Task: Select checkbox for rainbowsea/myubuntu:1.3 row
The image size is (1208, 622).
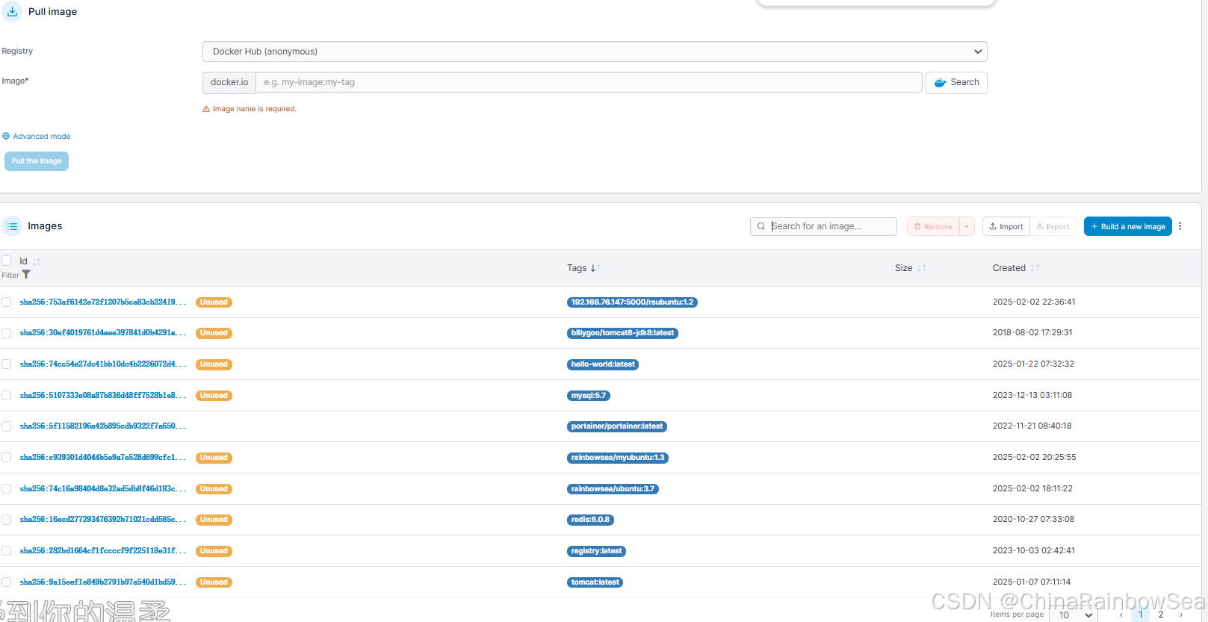Action: (x=6, y=457)
